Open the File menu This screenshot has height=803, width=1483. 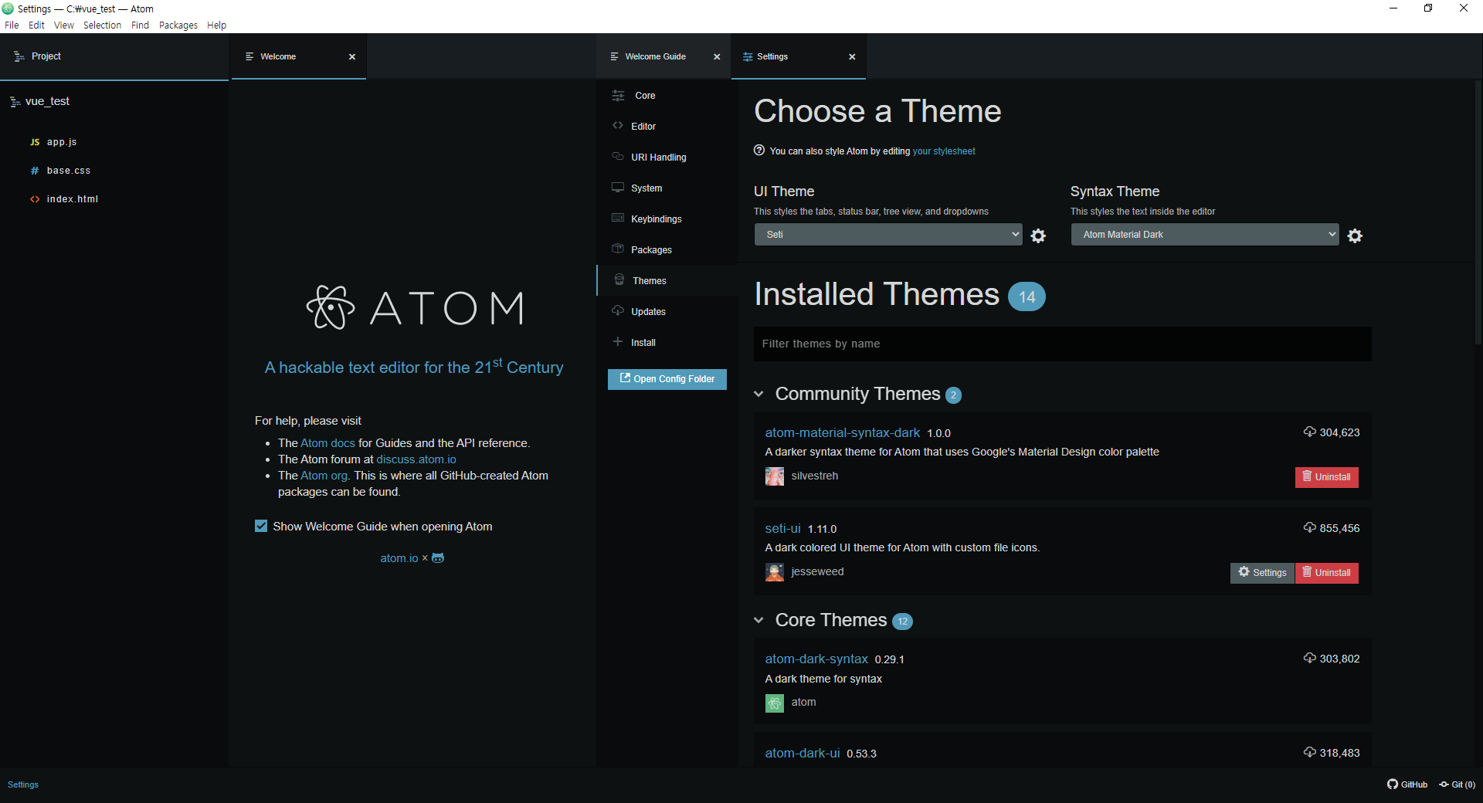click(x=12, y=25)
